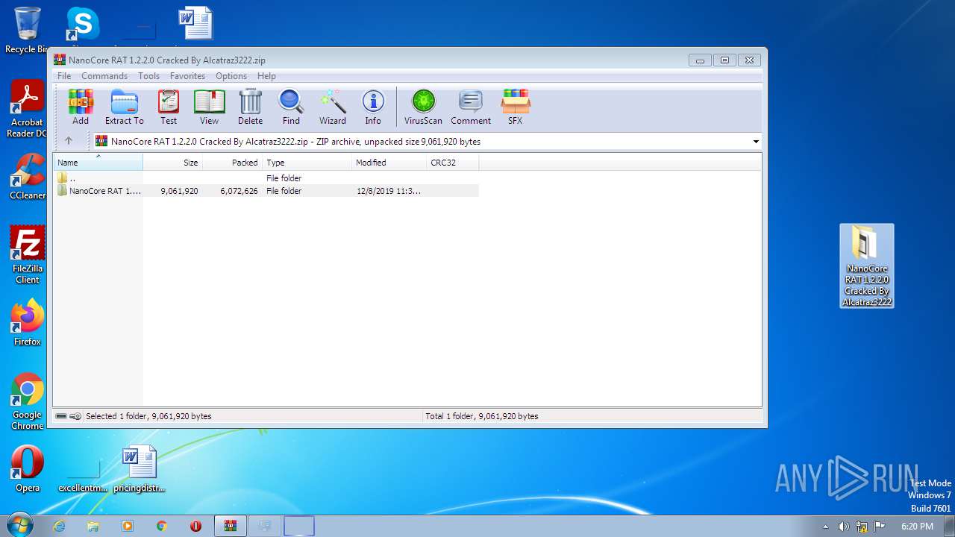955x537 pixels.
Task: Click the network tray icon
Action: [862, 527]
